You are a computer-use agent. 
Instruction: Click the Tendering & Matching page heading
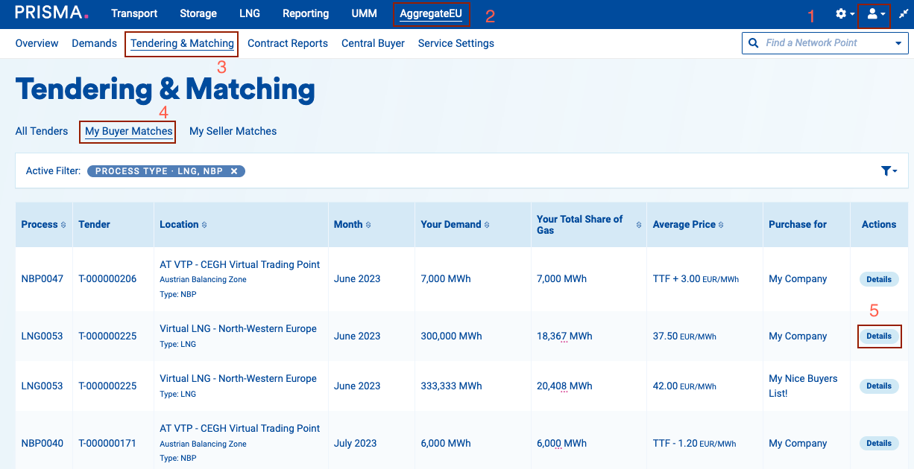tap(165, 89)
